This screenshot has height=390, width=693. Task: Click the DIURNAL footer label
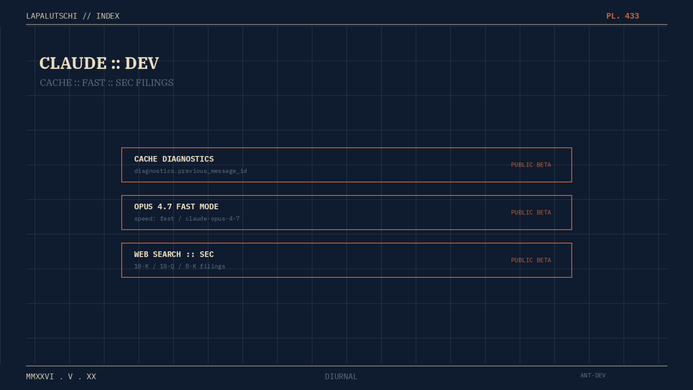click(x=341, y=377)
